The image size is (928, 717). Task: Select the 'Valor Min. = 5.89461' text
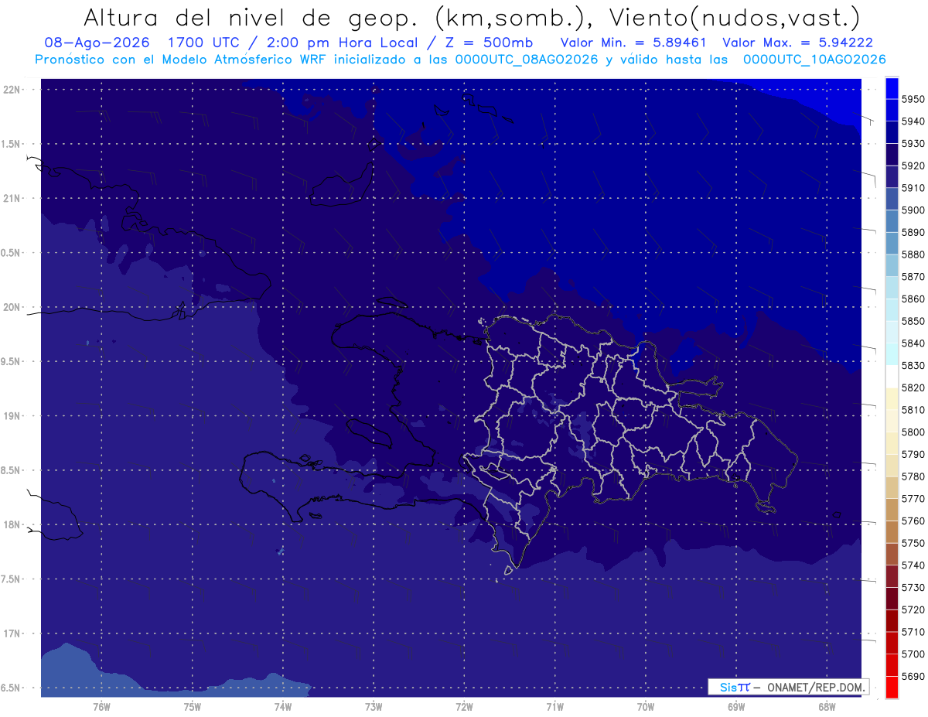point(633,43)
